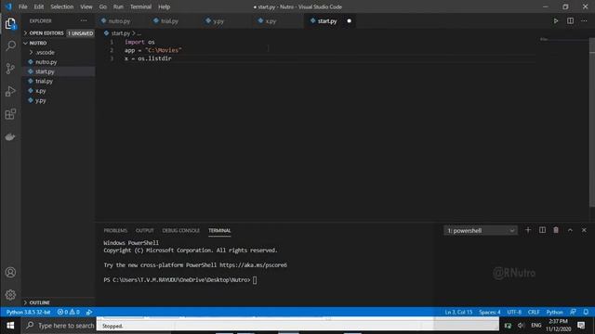595x334 pixels.
Task: Open the volume icon in system tray
Action: tap(521, 326)
